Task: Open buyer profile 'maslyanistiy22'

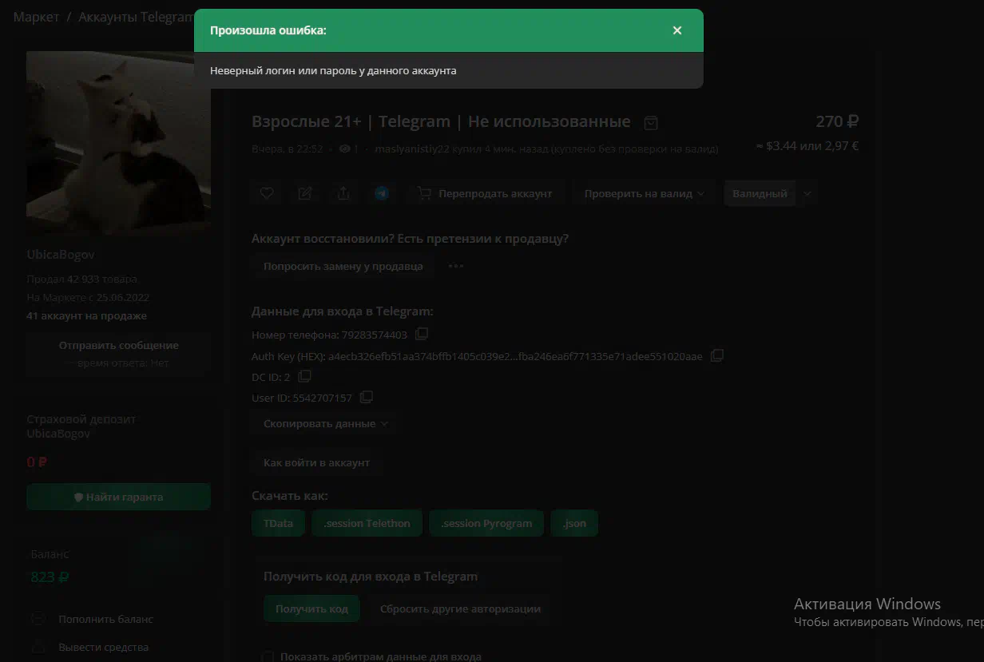Action: pos(412,149)
